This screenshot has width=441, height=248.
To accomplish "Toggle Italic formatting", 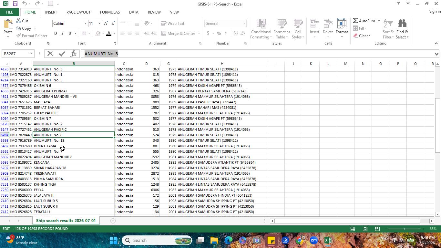I will (x=63, y=33).
